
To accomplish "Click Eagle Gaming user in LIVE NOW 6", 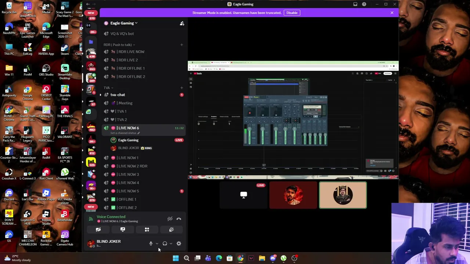I will point(147,140).
